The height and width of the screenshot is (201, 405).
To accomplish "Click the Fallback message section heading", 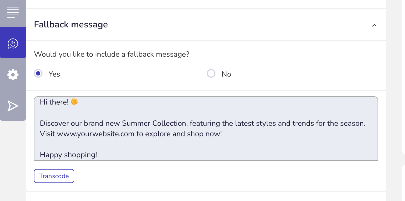I will (71, 24).
